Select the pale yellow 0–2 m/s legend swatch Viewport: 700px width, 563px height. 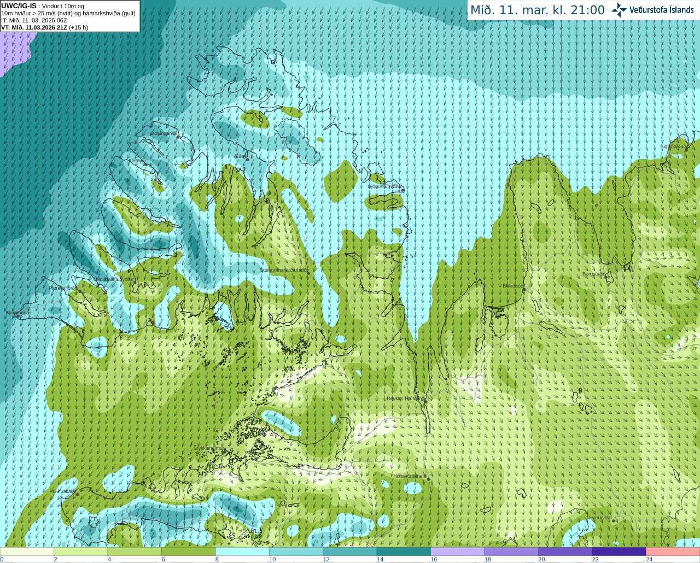(x=27, y=552)
